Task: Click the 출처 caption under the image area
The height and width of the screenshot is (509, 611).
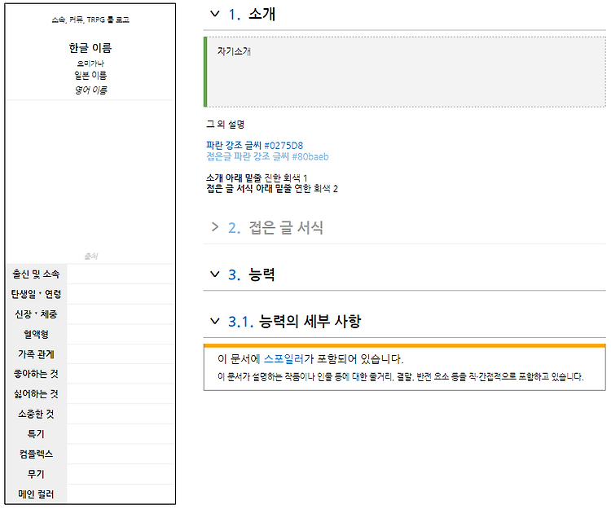Action: point(90,256)
